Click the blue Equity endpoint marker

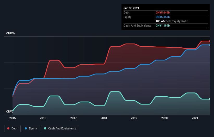(210, 45)
